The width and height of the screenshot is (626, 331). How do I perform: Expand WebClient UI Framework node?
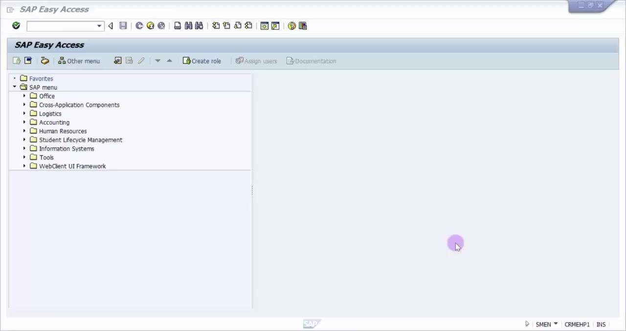click(24, 166)
